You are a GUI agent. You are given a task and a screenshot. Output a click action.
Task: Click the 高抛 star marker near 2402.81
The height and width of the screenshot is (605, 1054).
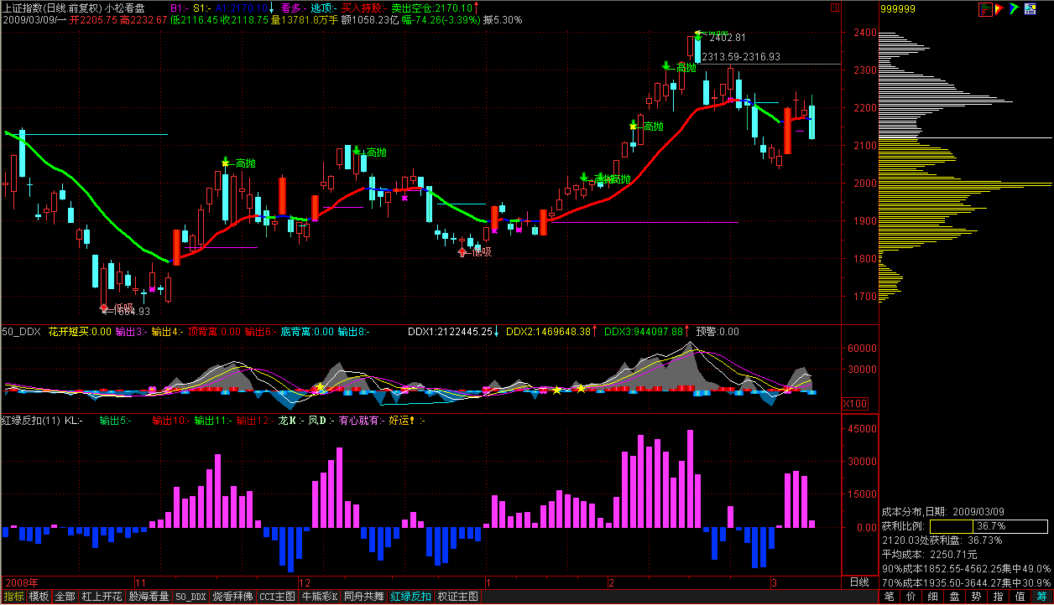[x=698, y=34]
